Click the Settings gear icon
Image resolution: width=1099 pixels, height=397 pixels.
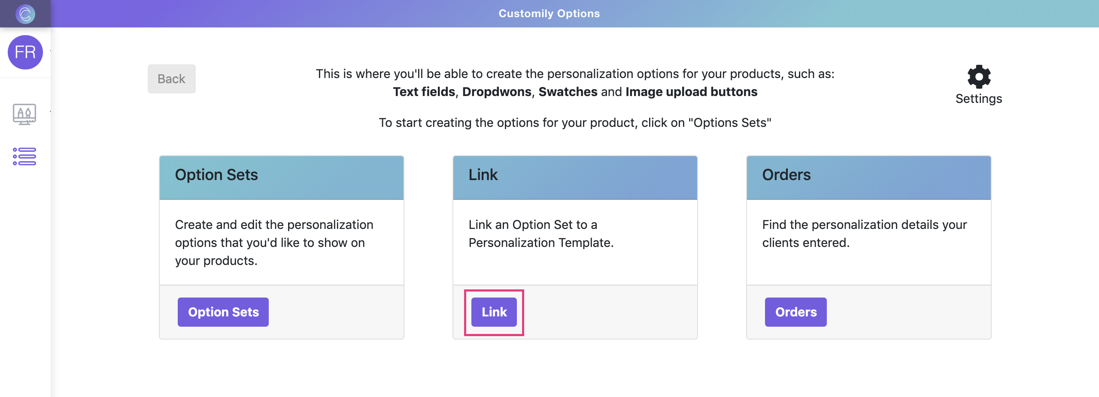coord(979,77)
